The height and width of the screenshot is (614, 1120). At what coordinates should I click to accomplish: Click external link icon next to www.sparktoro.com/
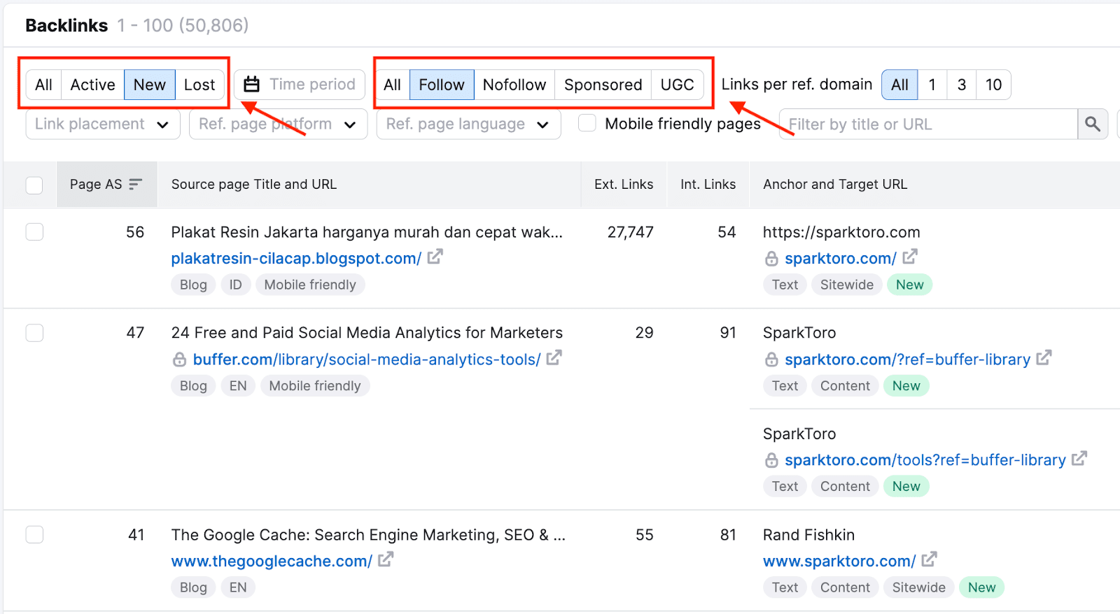[929, 559]
